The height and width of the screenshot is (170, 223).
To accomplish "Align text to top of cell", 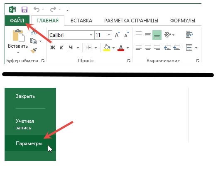I will [x=139, y=34].
